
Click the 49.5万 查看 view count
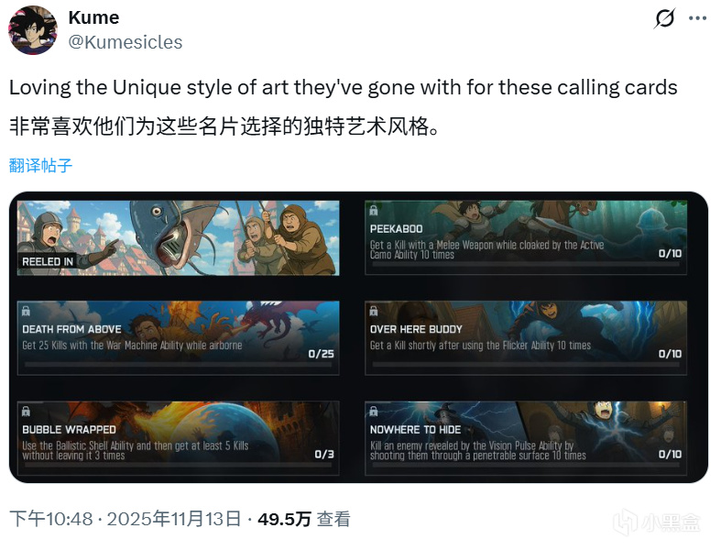[304, 519]
